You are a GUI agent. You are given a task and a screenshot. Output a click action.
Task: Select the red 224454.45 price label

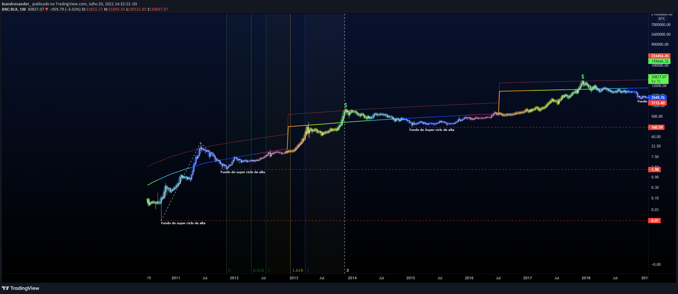pos(659,56)
